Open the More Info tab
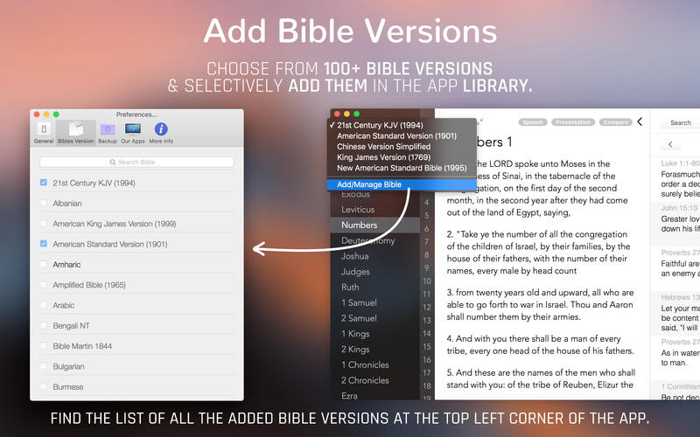The width and height of the screenshot is (700, 437). [161, 133]
